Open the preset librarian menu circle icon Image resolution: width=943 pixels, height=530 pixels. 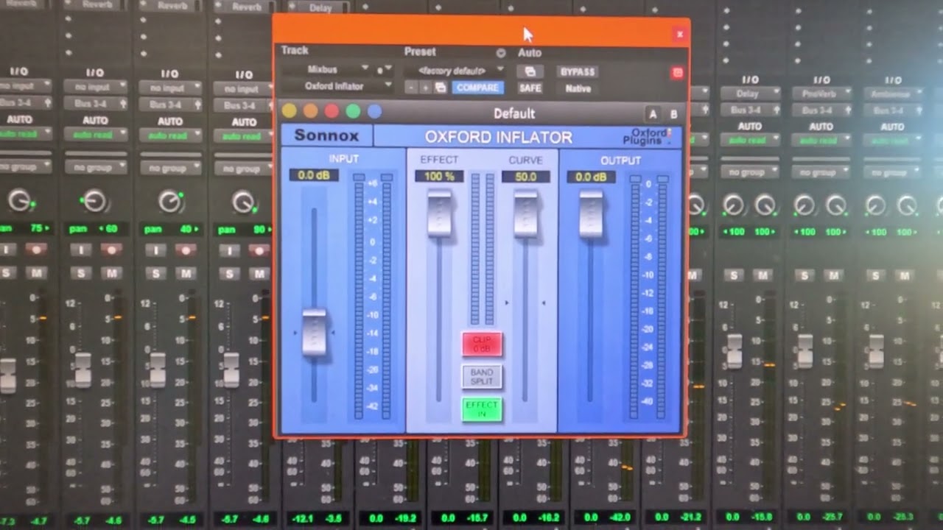(501, 53)
